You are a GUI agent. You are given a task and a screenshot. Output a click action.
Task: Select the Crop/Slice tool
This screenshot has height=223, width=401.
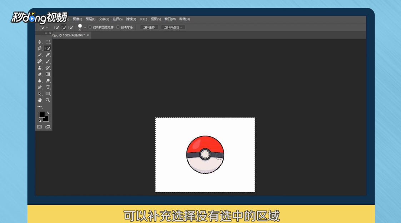click(x=39, y=55)
